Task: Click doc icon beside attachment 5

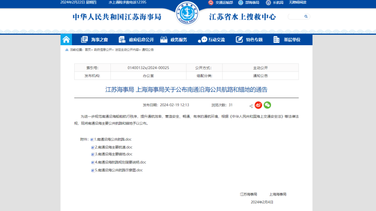Action: coord(93,170)
